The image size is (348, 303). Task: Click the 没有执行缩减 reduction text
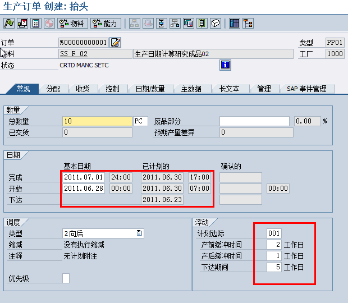84,245
